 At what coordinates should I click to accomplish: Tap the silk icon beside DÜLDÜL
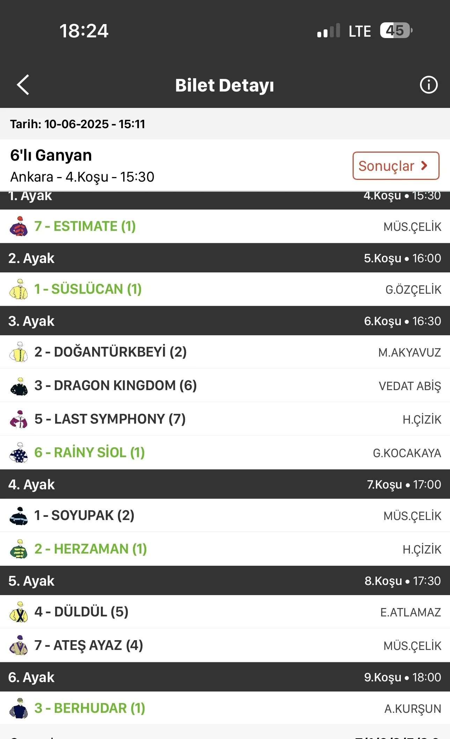(19, 612)
